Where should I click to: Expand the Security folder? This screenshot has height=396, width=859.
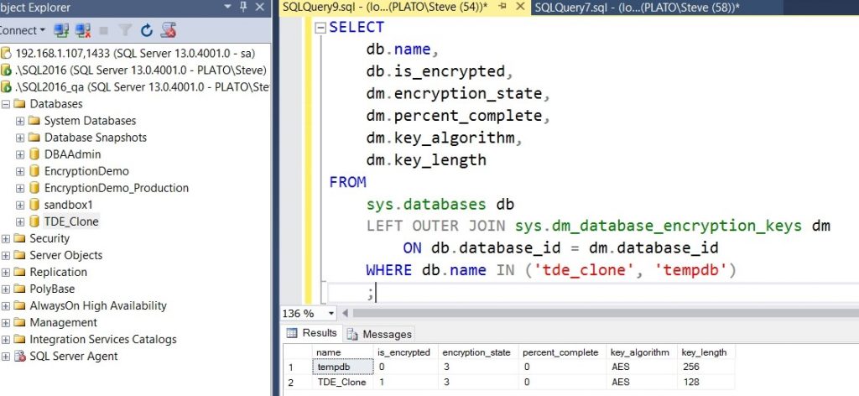coord(6,238)
